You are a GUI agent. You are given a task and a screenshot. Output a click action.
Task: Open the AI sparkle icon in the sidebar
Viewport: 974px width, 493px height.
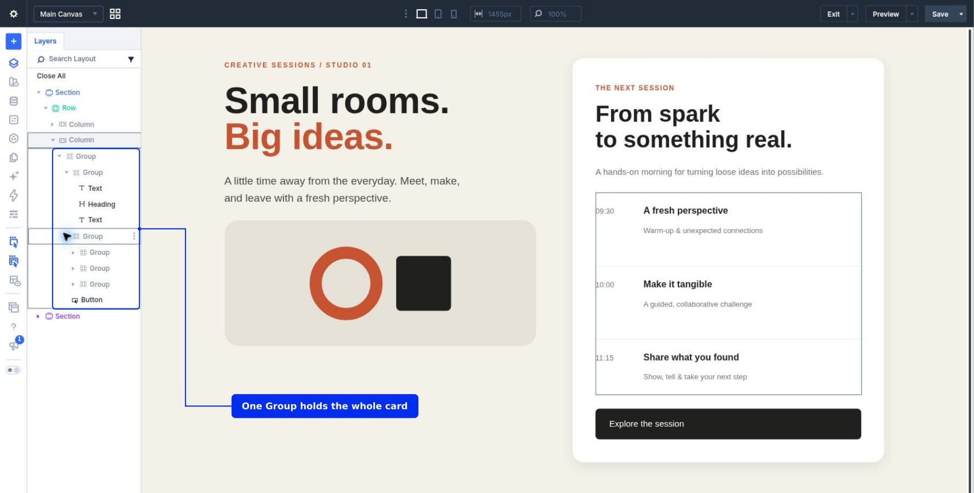pos(14,176)
